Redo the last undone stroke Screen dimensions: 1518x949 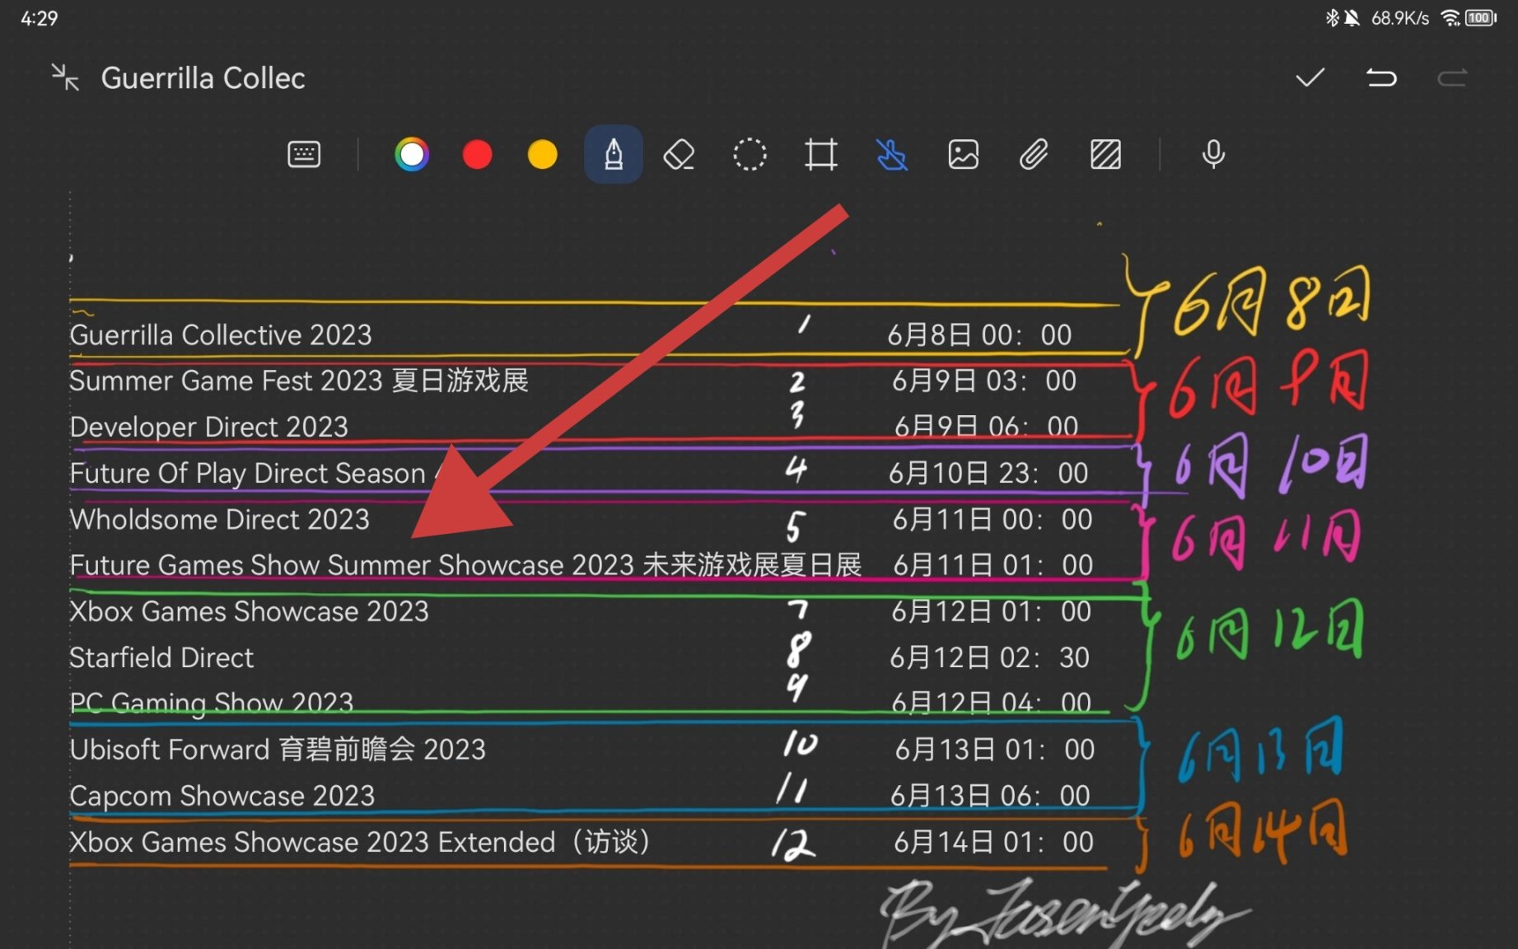[1452, 77]
